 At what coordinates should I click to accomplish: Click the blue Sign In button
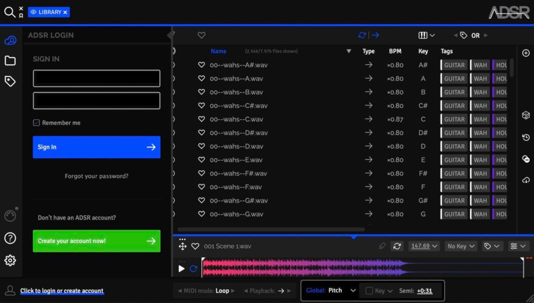[96, 147]
